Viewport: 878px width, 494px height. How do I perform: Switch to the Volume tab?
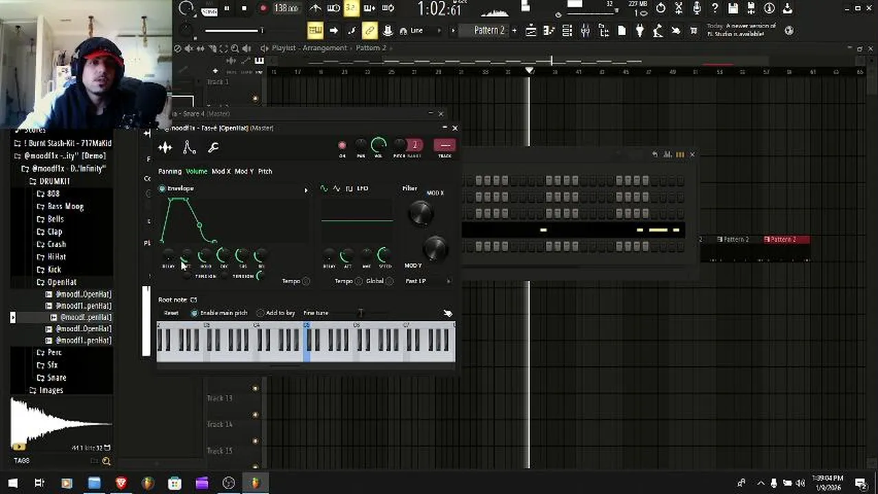[196, 172]
